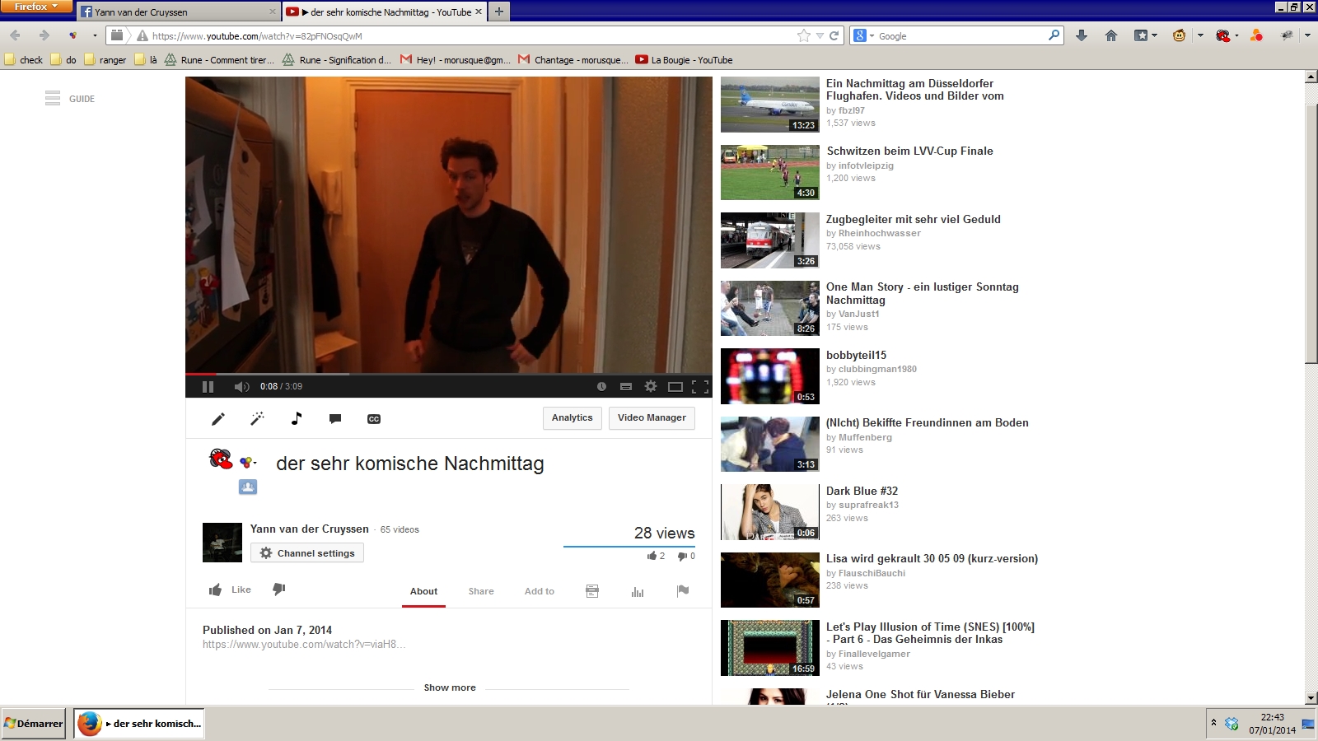
Task: Click the pencil edit video icon
Action: [x=218, y=419]
